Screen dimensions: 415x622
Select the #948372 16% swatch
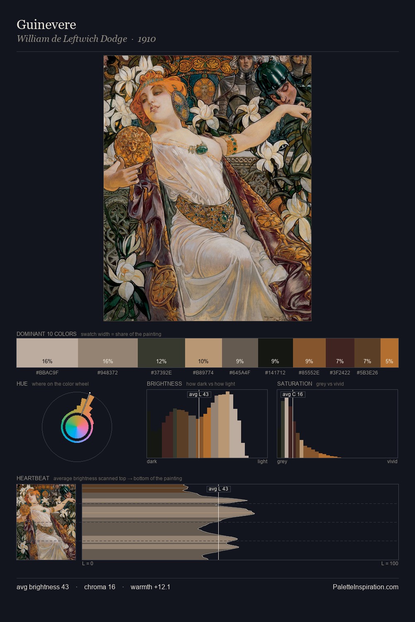108,353
